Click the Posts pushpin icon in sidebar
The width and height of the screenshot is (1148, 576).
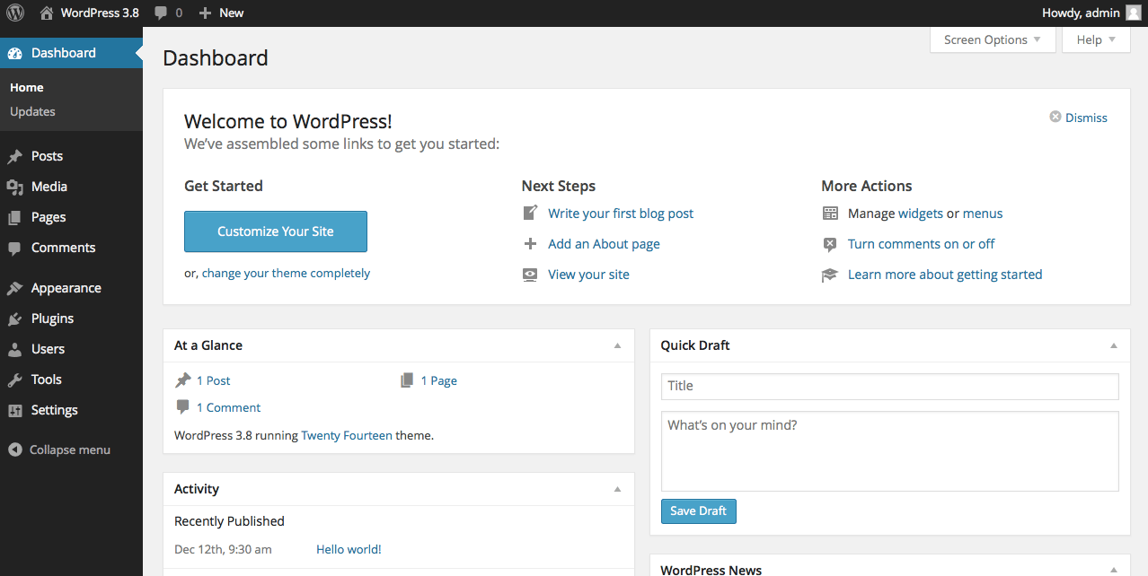(x=14, y=156)
